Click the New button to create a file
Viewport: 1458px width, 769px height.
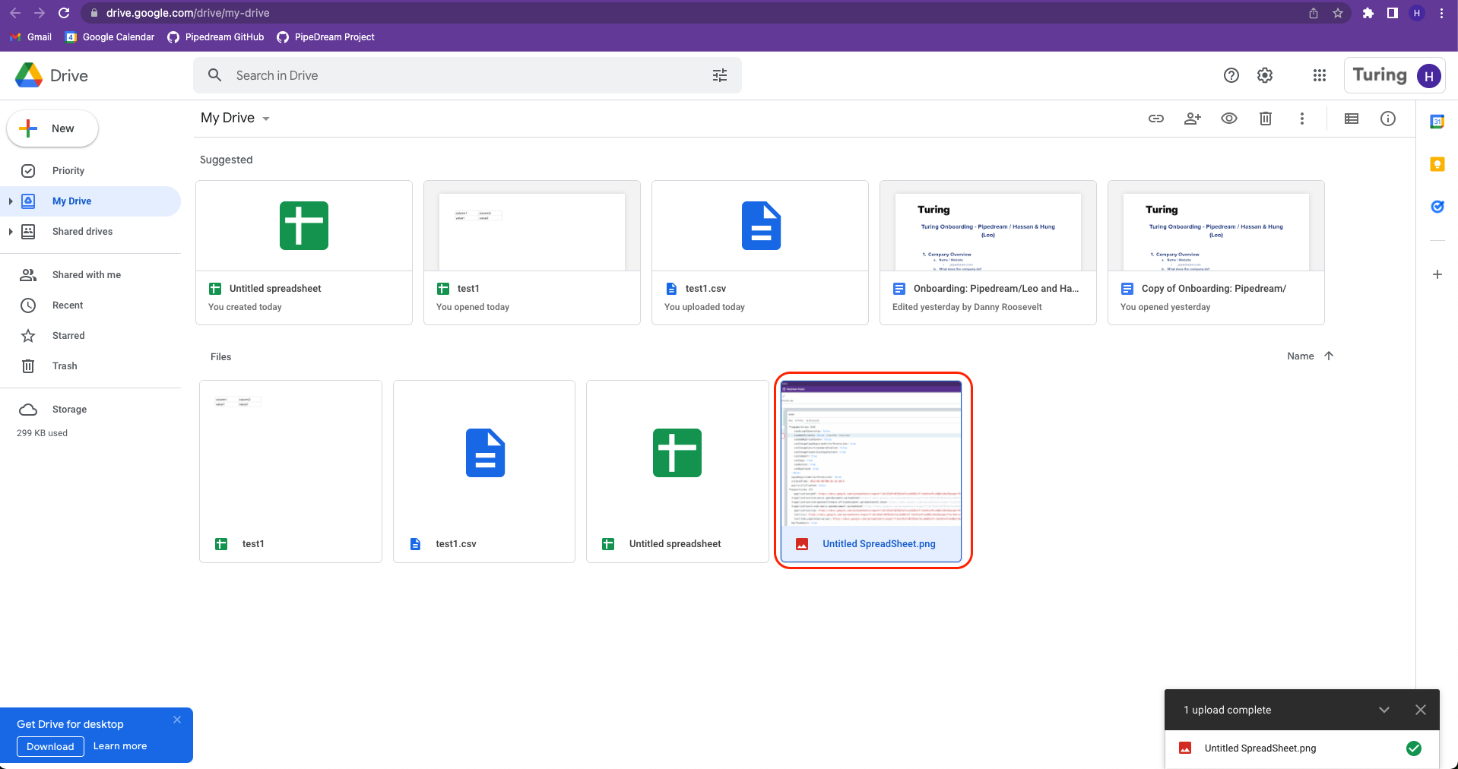pyautogui.click(x=52, y=128)
